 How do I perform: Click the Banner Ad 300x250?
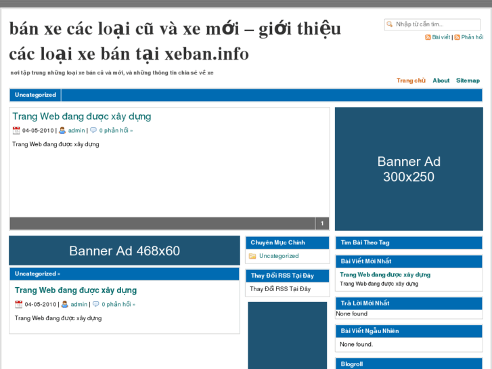pos(409,169)
